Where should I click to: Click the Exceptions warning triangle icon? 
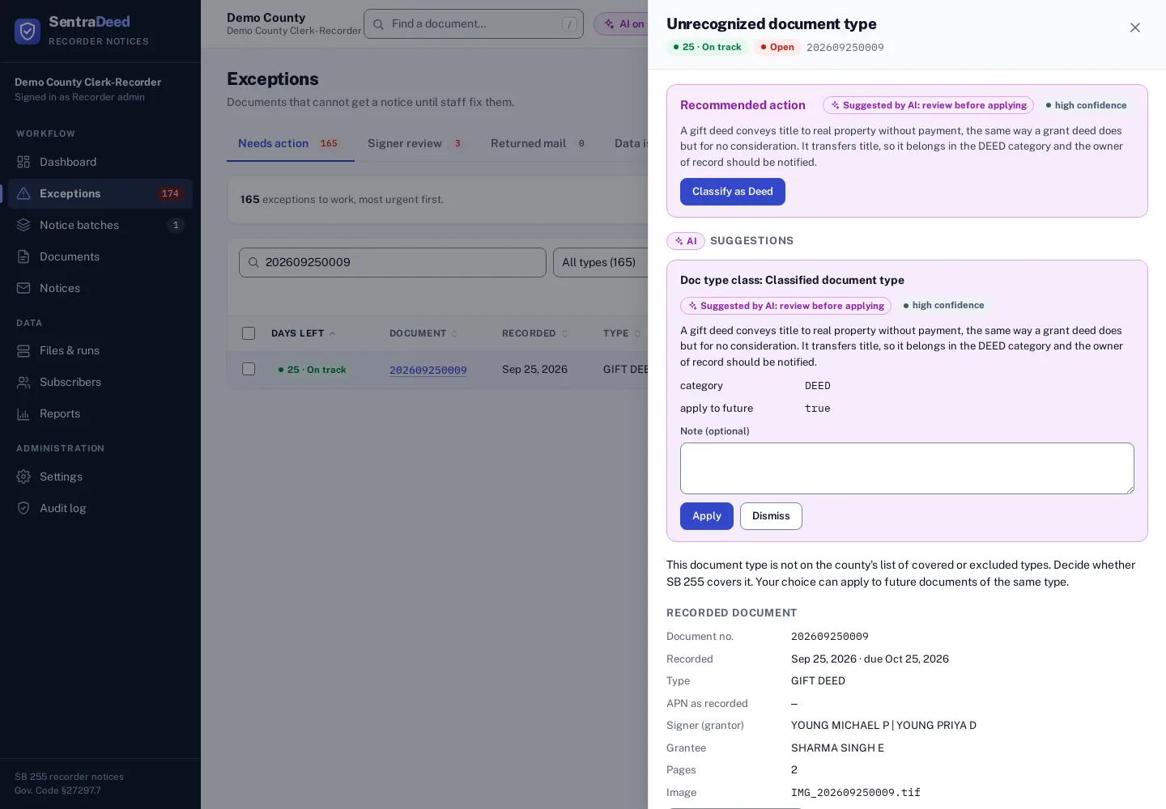point(23,193)
